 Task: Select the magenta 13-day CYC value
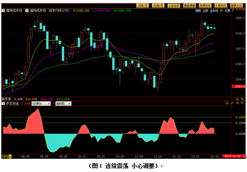tap(101, 11)
